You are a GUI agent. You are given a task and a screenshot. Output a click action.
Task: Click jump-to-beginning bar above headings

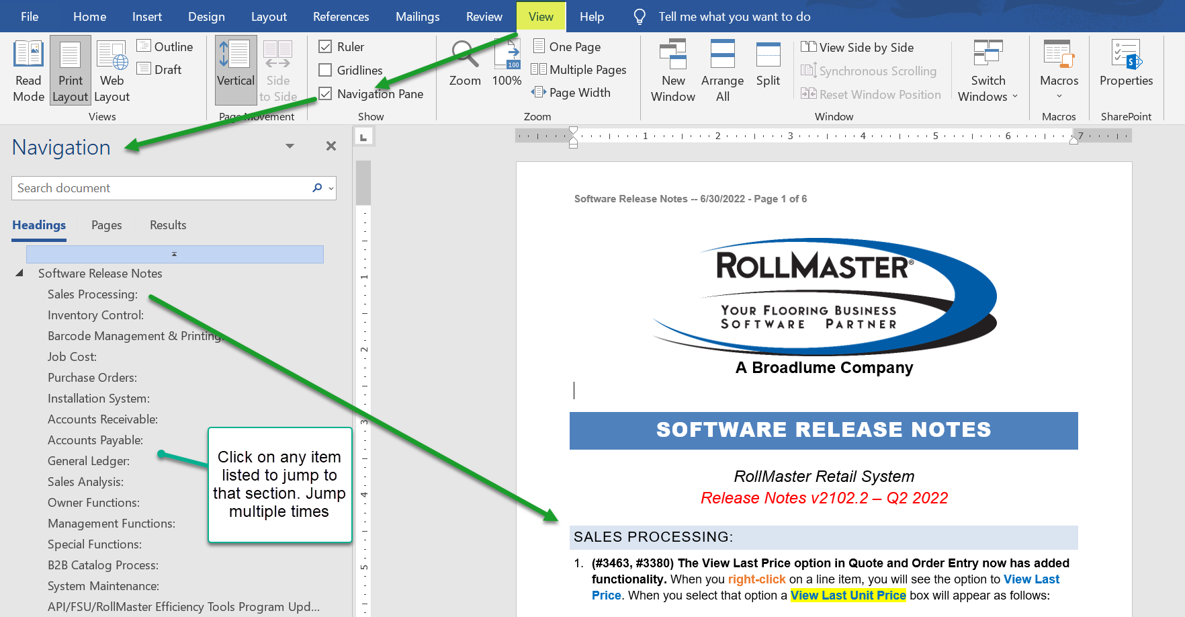point(175,254)
